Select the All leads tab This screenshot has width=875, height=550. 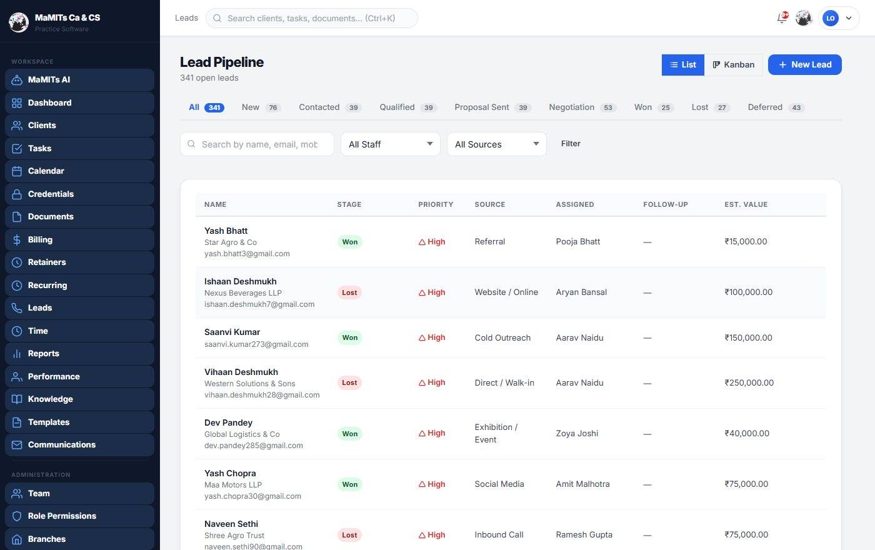click(x=206, y=107)
